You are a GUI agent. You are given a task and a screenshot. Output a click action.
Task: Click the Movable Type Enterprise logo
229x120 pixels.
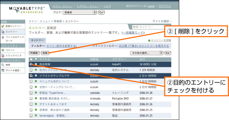click(27, 10)
